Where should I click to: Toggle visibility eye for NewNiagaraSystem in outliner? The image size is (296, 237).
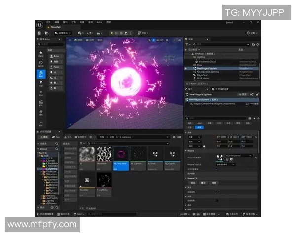pyautogui.click(x=186, y=68)
